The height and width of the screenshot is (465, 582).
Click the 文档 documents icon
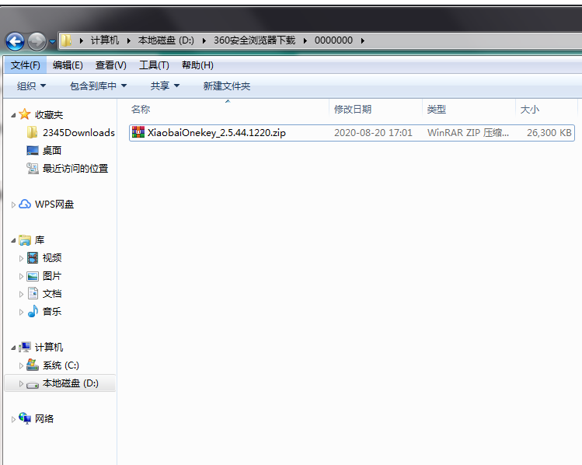click(x=33, y=293)
